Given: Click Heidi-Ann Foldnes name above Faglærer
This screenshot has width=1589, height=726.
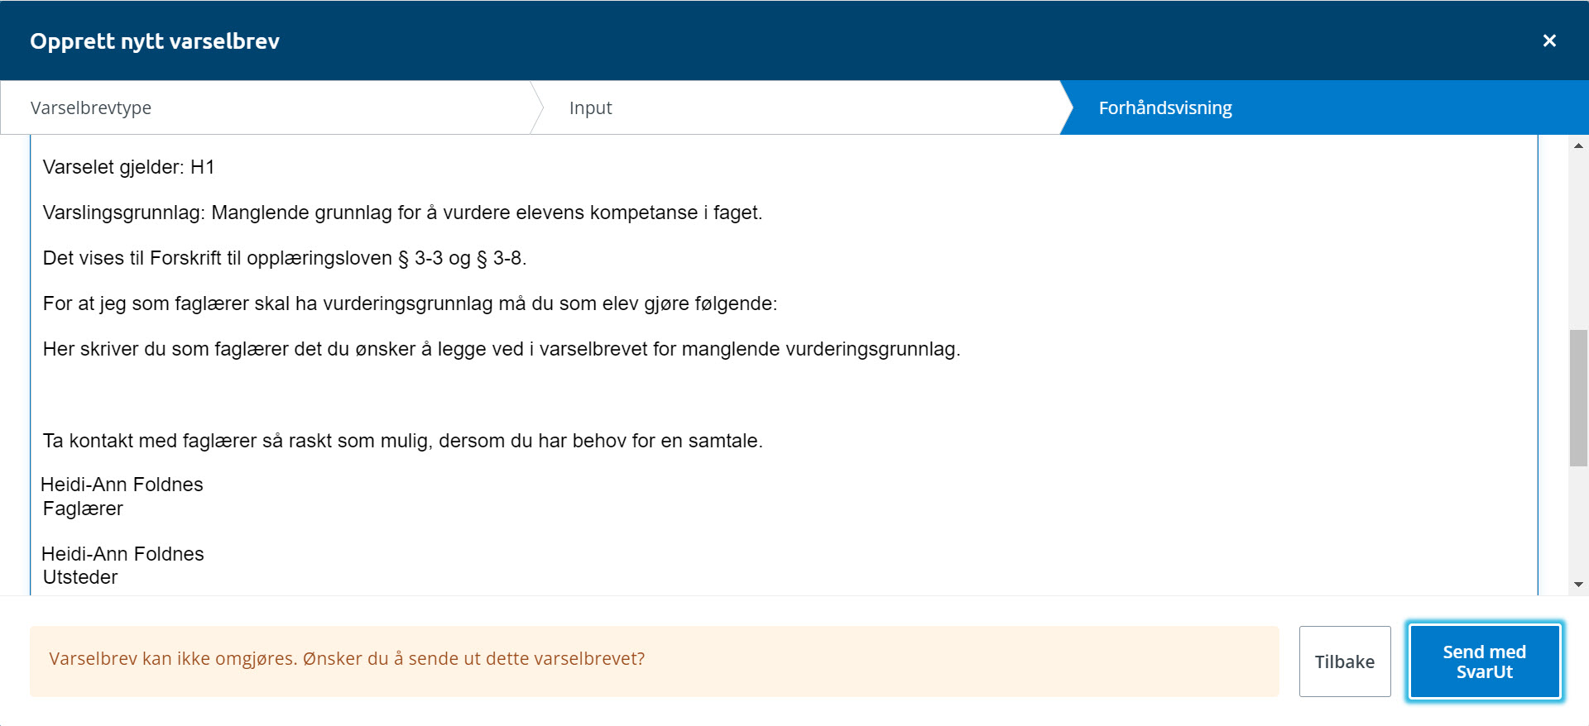Looking at the screenshot, I should pyautogui.click(x=122, y=485).
